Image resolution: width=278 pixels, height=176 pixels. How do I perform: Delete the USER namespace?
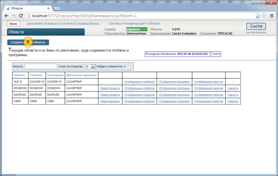click(x=233, y=101)
